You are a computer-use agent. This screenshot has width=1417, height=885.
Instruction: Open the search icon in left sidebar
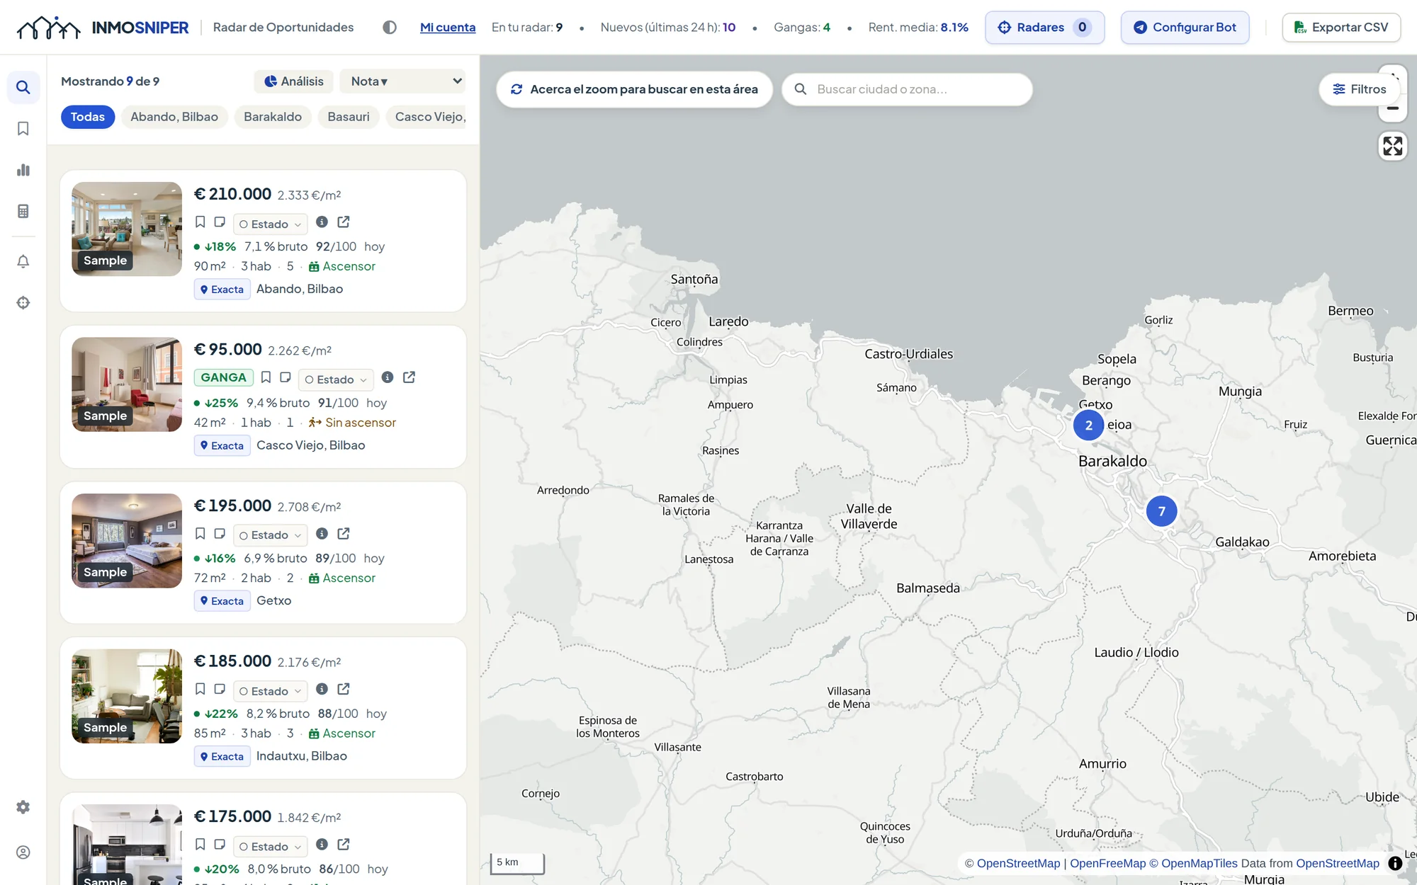pyautogui.click(x=23, y=87)
